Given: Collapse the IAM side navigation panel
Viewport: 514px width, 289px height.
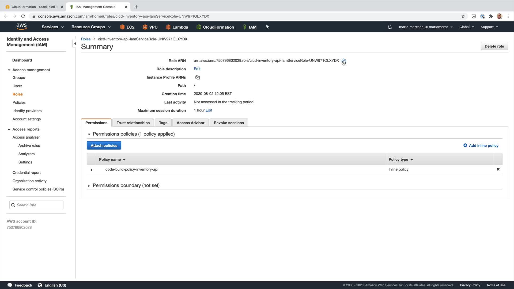Looking at the screenshot, I should click(x=75, y=44).
